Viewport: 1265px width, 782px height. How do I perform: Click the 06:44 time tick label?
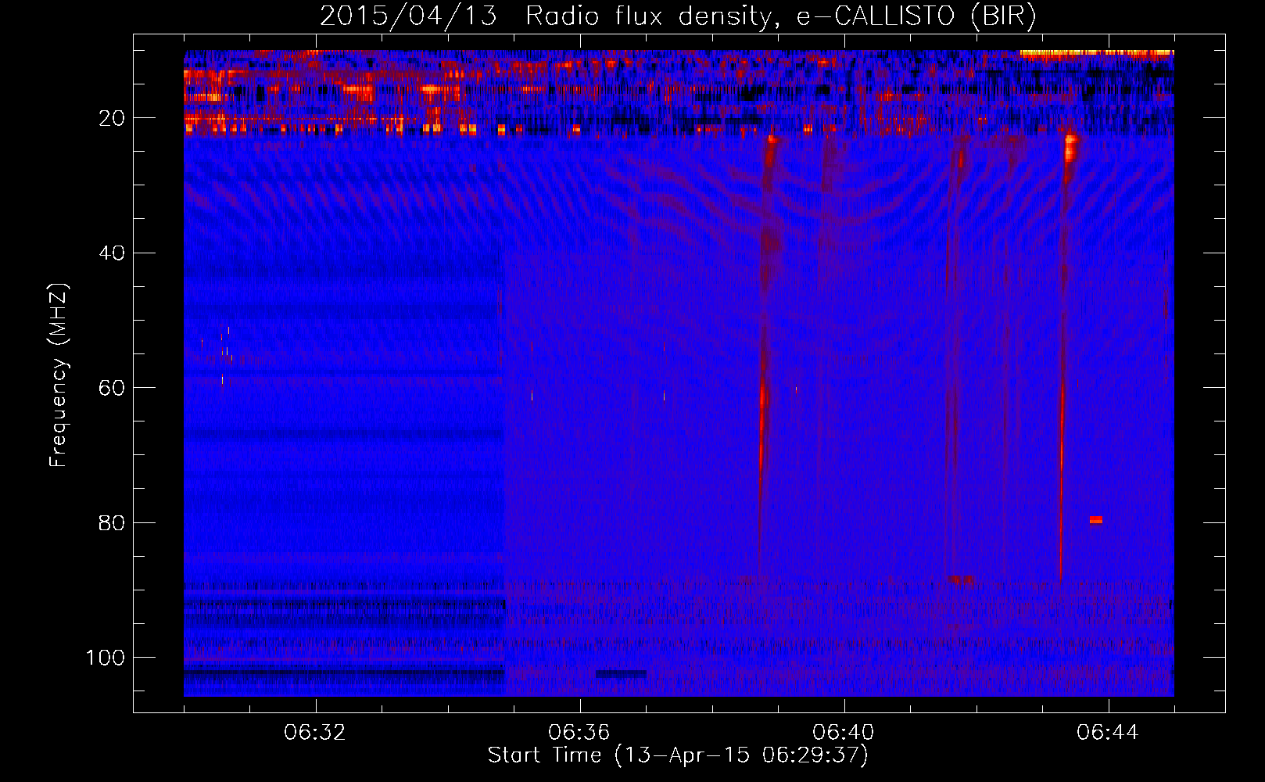[1108, 733]
